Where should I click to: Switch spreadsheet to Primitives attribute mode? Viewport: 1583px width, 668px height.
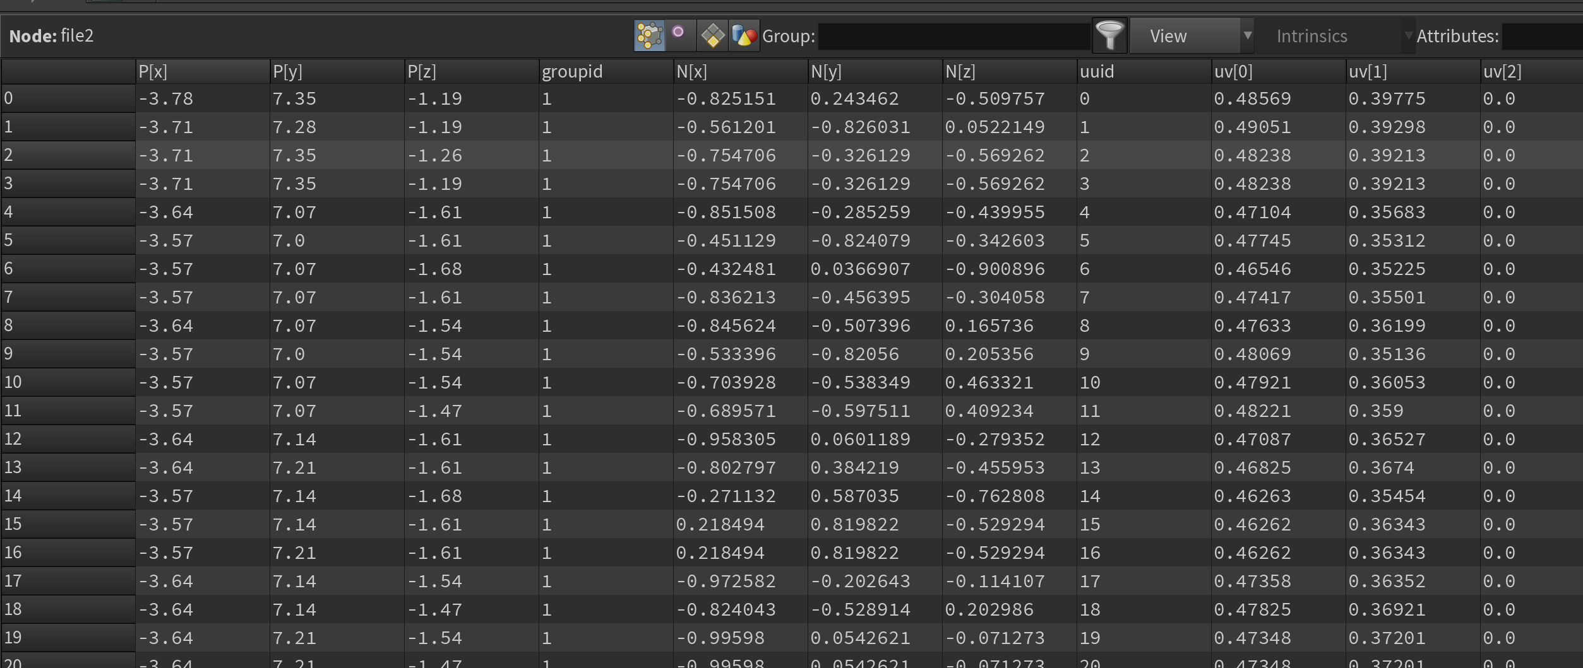coord(712,35)
